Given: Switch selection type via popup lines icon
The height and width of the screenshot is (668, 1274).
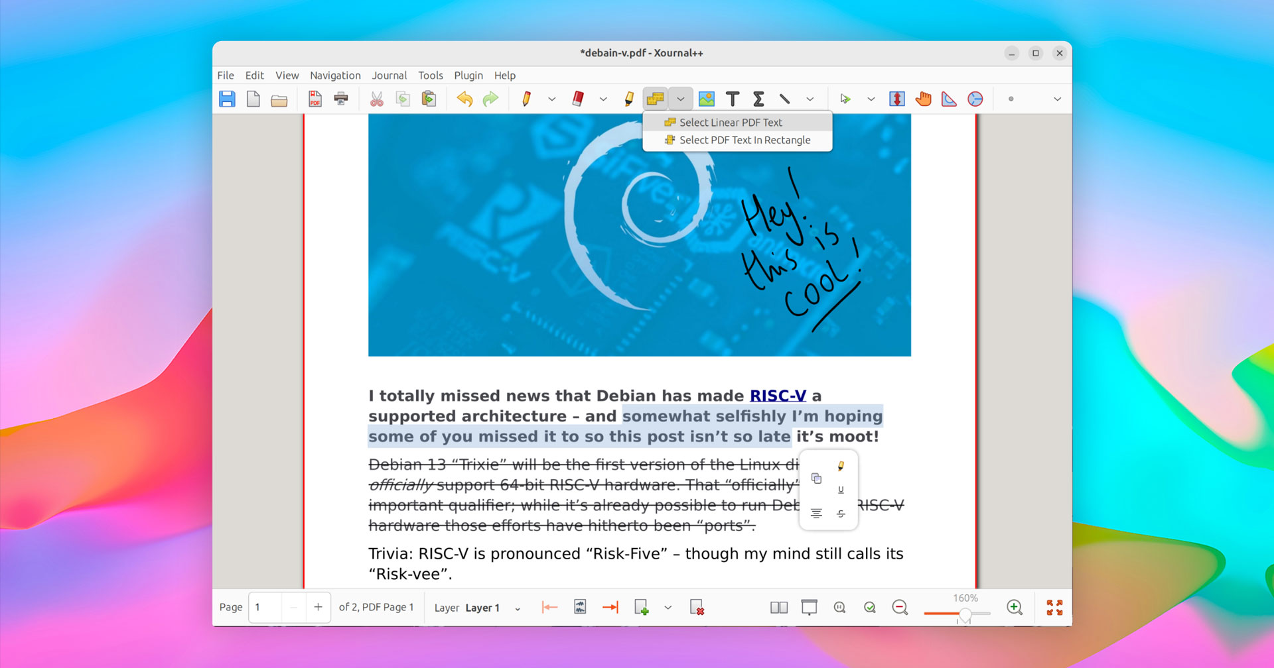Looking at the screenshot, I should point(816,514).
